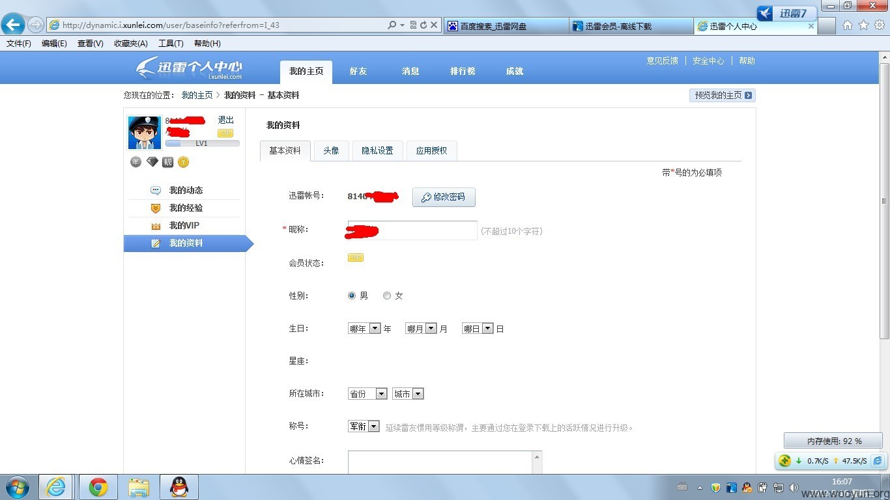Click the QQ penguin icon in system tray
Image resolution: width=890 pixels, height=500 pixels.
(x=747, y=487)
